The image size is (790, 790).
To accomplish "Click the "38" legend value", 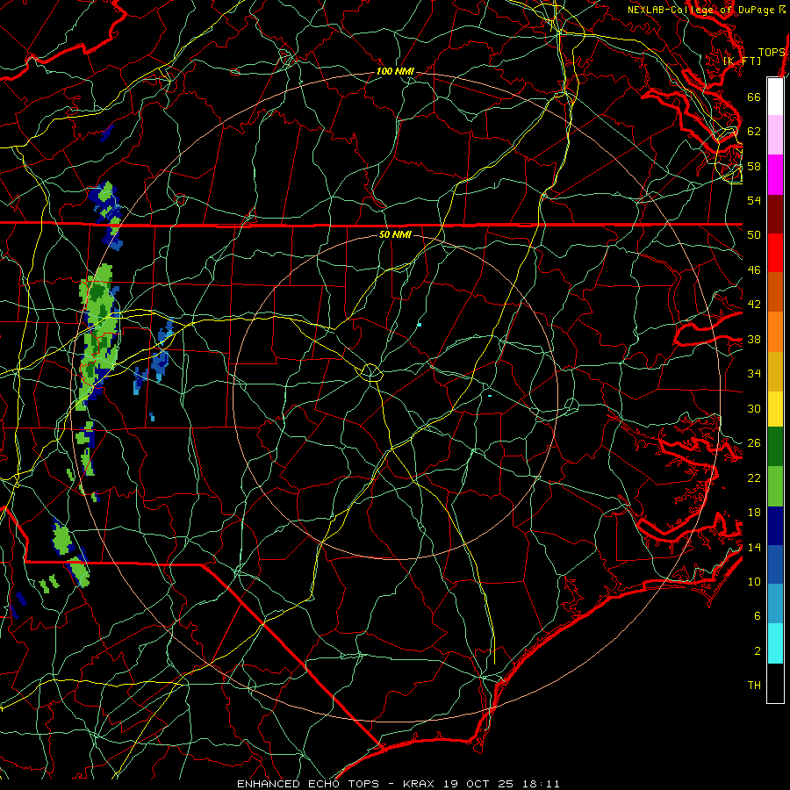I will pyautogui.click(x=754, y=340).
